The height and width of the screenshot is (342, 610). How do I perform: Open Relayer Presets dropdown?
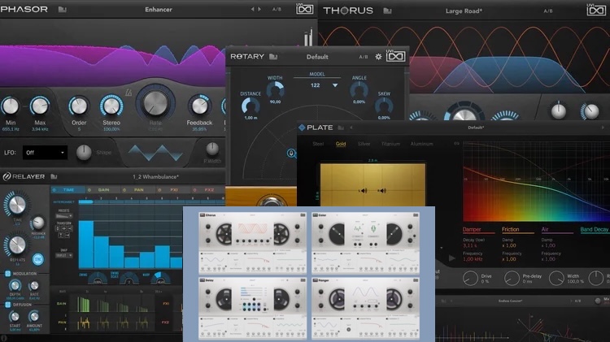[63, 216]
